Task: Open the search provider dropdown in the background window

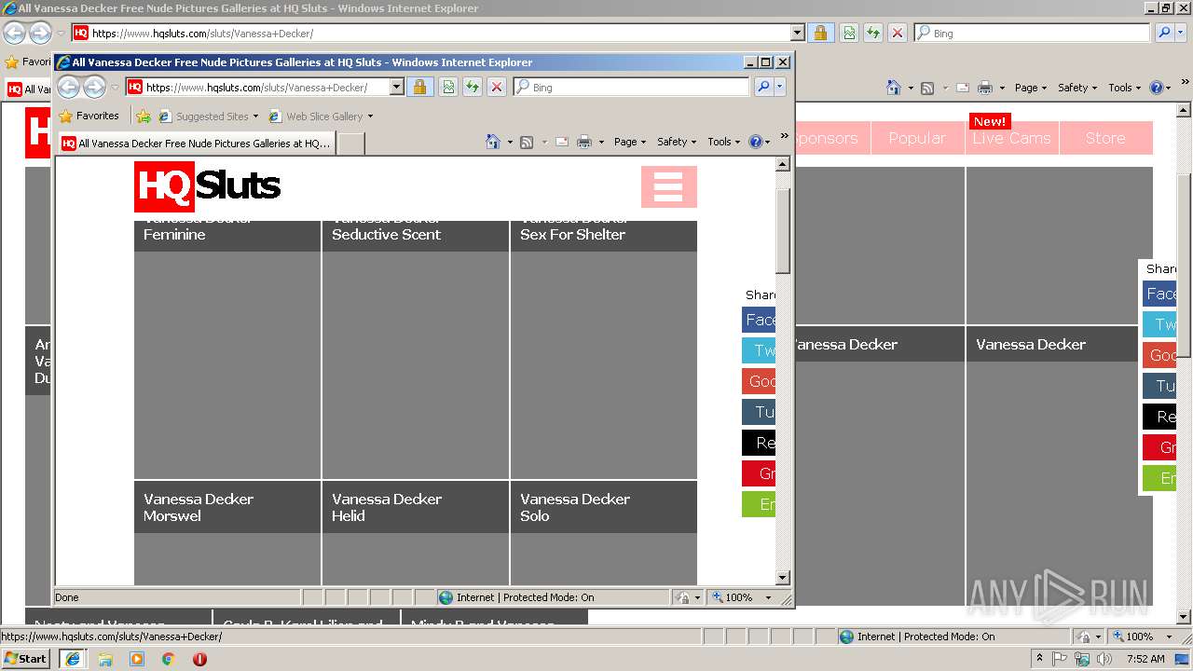Action: [x=1181, y=33]
